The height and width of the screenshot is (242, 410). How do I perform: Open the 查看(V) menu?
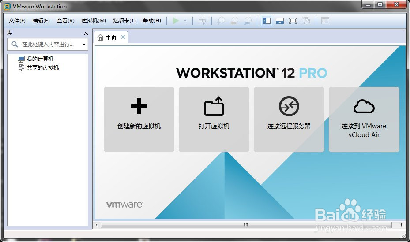pos(66,21)
